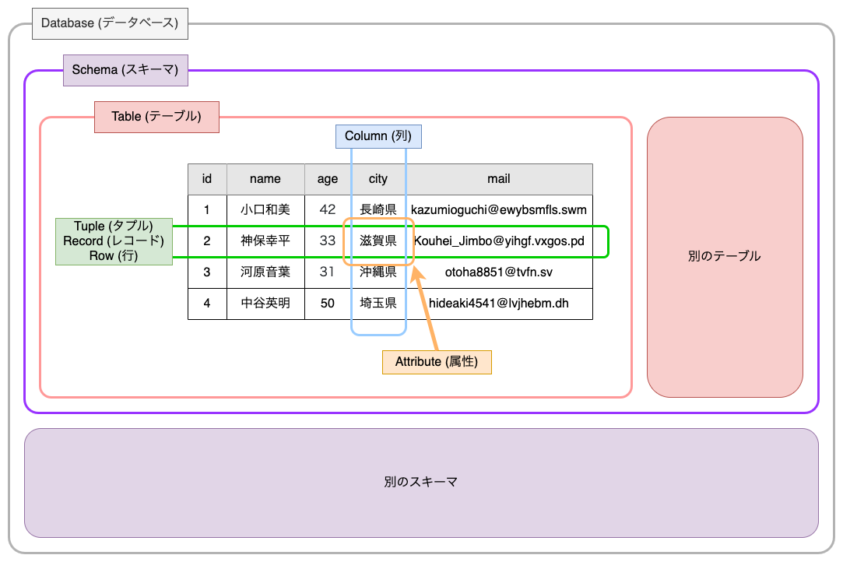Select the Tuple/Record/Row label box

coord(114,241)
